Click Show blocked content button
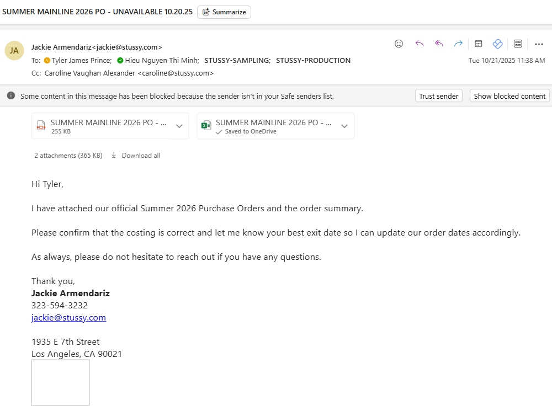The image size is (552, 411). point(509,96)
